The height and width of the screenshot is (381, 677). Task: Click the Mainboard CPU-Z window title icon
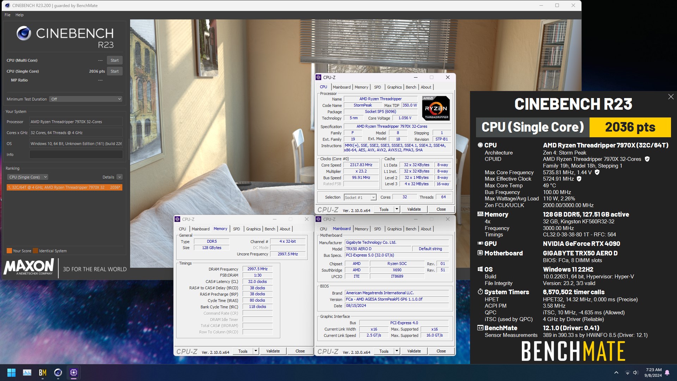tap(318, 219)
